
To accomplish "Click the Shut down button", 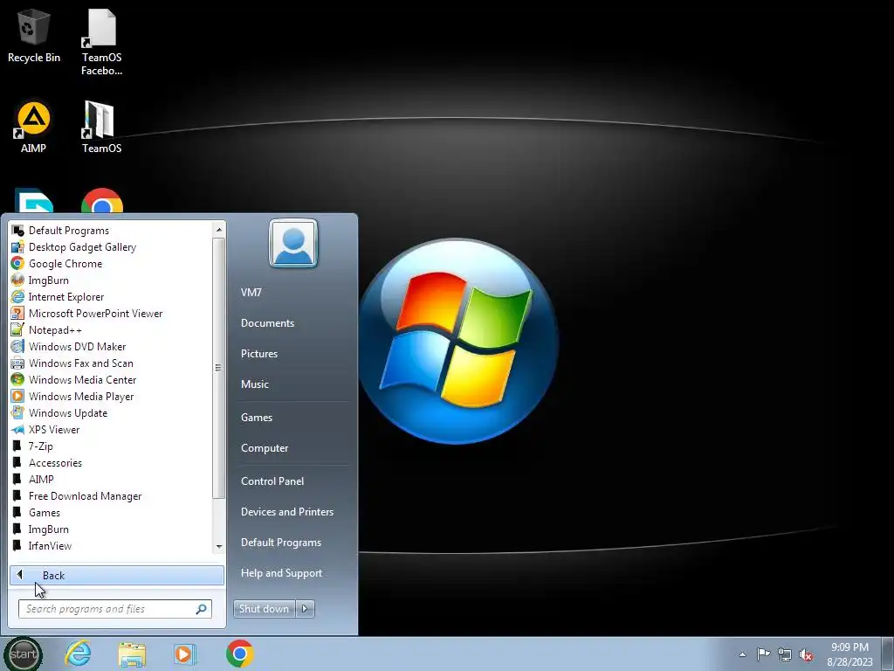I will tap(265, 609).
